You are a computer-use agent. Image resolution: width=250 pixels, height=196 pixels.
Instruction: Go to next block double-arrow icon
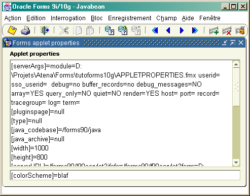click(195, 30)
